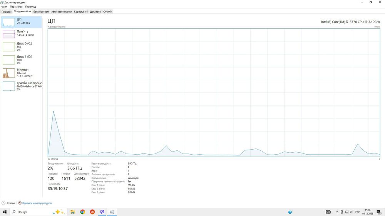Click the sparkle icon in search box
Viewport: 385px width, 216px height.
point(59,212)
